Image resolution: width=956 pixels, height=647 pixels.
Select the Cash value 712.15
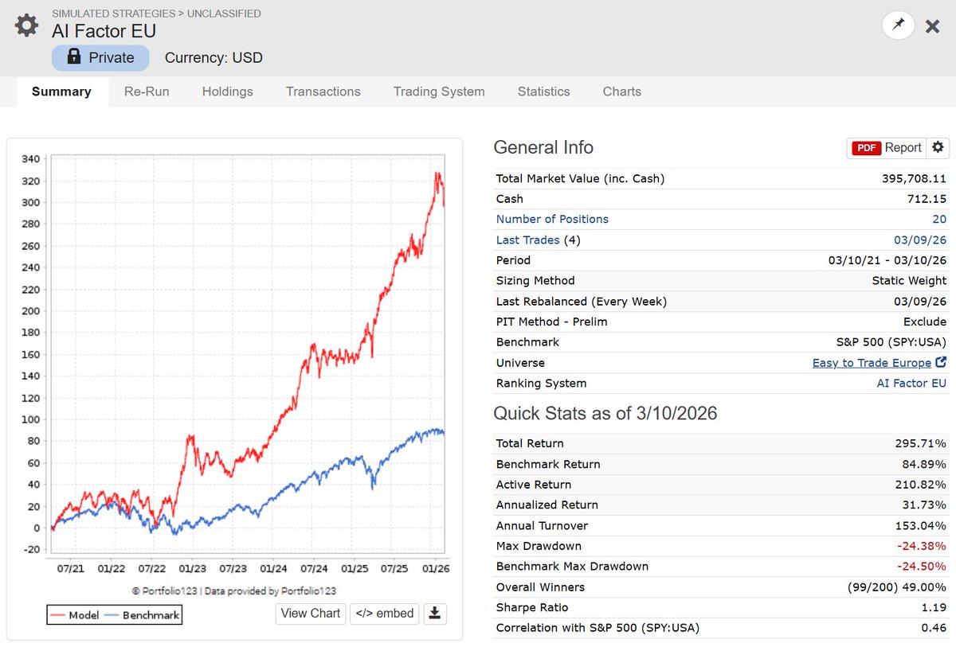(928, 199)
